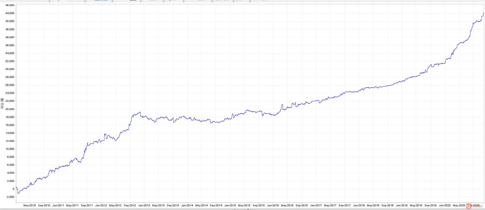
Task: Click the "May-2018" date axis label
Action: [373, 205]
